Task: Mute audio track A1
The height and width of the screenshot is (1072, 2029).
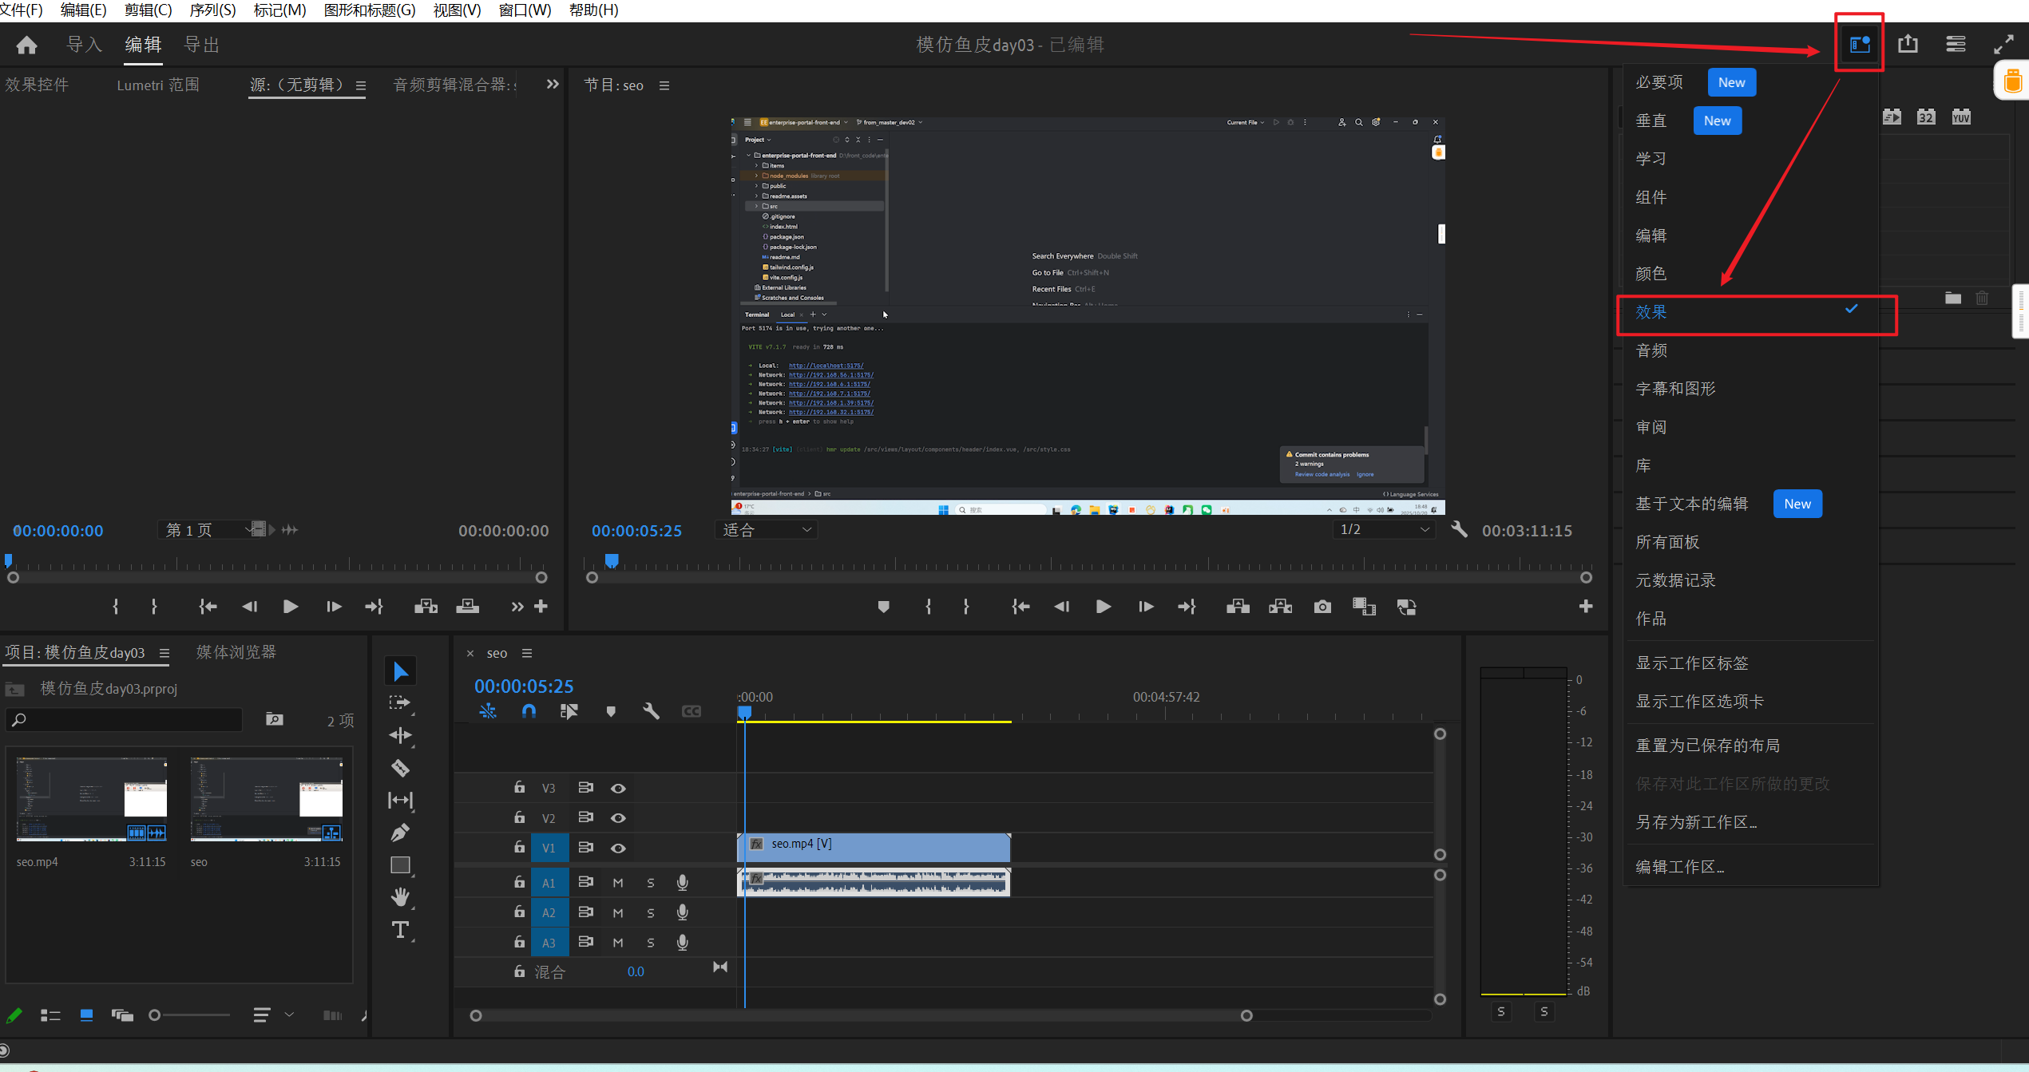Action: click(x=617, y=883)
